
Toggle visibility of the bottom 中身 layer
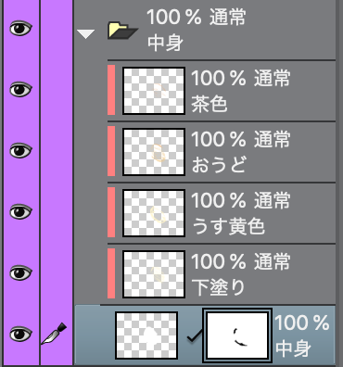(20, 335)
